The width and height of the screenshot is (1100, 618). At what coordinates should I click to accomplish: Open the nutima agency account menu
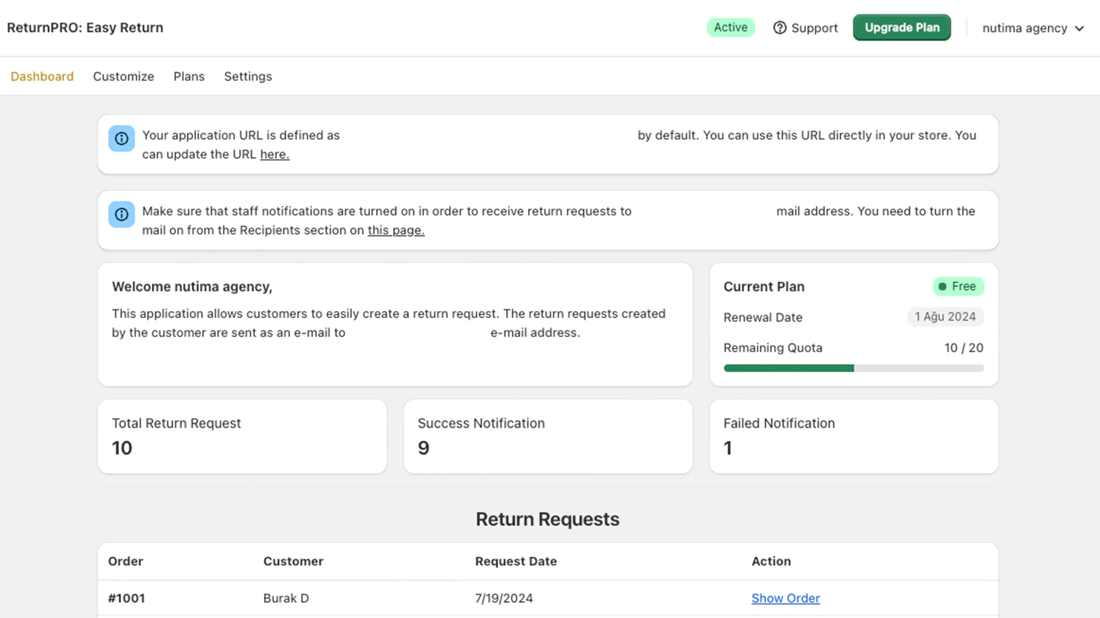[1033, 28]
